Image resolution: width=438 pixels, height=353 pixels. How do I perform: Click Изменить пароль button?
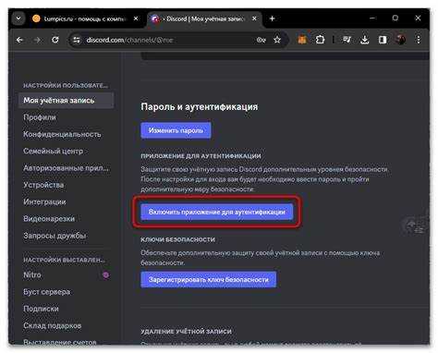coord(176,130)
